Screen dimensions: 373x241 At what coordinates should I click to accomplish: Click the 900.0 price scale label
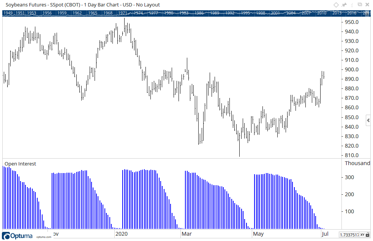point(352,69)
